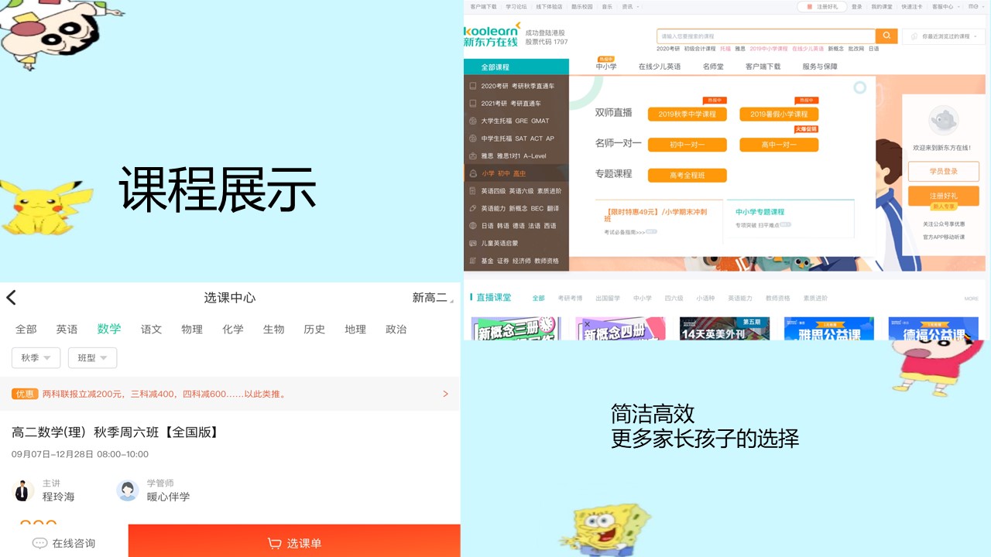The width and height of the screenshot is (991, 557).
Task: Click the book icon beside 2021考研
Action: tap(472, 103)
